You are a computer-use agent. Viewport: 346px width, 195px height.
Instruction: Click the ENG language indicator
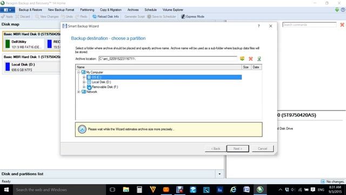(x=321, y=190)
